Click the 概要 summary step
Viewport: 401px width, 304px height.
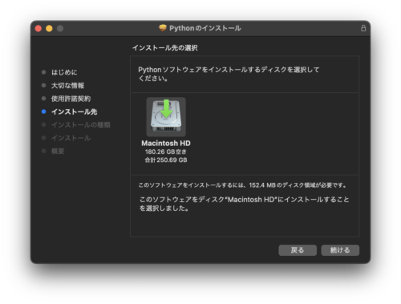coord(58,151)
